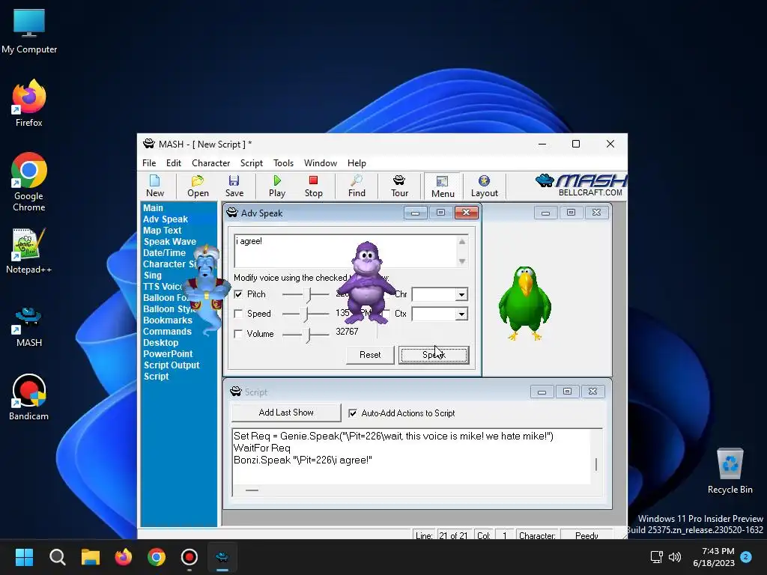Image resolution: width=767 pixels, height=575 pixels.
Task: Click the script code text area
Action: [412, 457]
